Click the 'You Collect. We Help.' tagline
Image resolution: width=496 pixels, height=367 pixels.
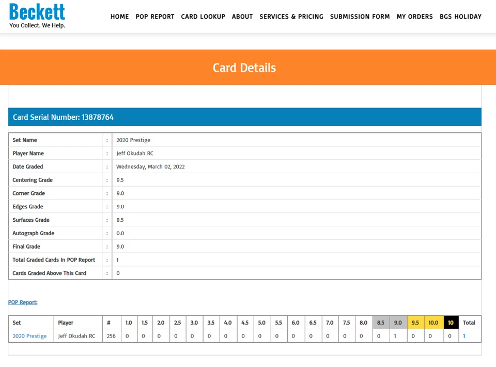click(37, 25)
